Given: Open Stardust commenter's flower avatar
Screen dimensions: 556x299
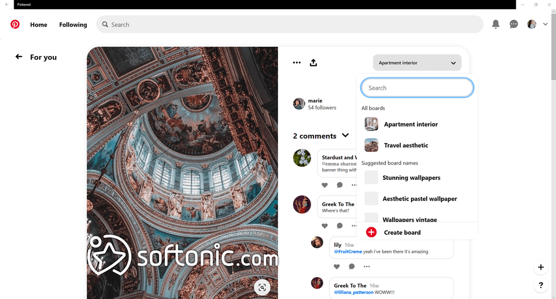Looking at the screenshot, I should (x=302, y=158).
